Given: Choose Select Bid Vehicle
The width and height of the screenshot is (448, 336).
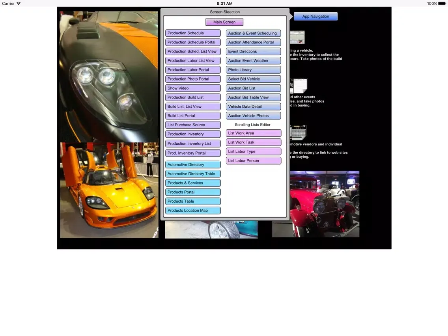Looking at the screenshot, I should tap(254, 79).
